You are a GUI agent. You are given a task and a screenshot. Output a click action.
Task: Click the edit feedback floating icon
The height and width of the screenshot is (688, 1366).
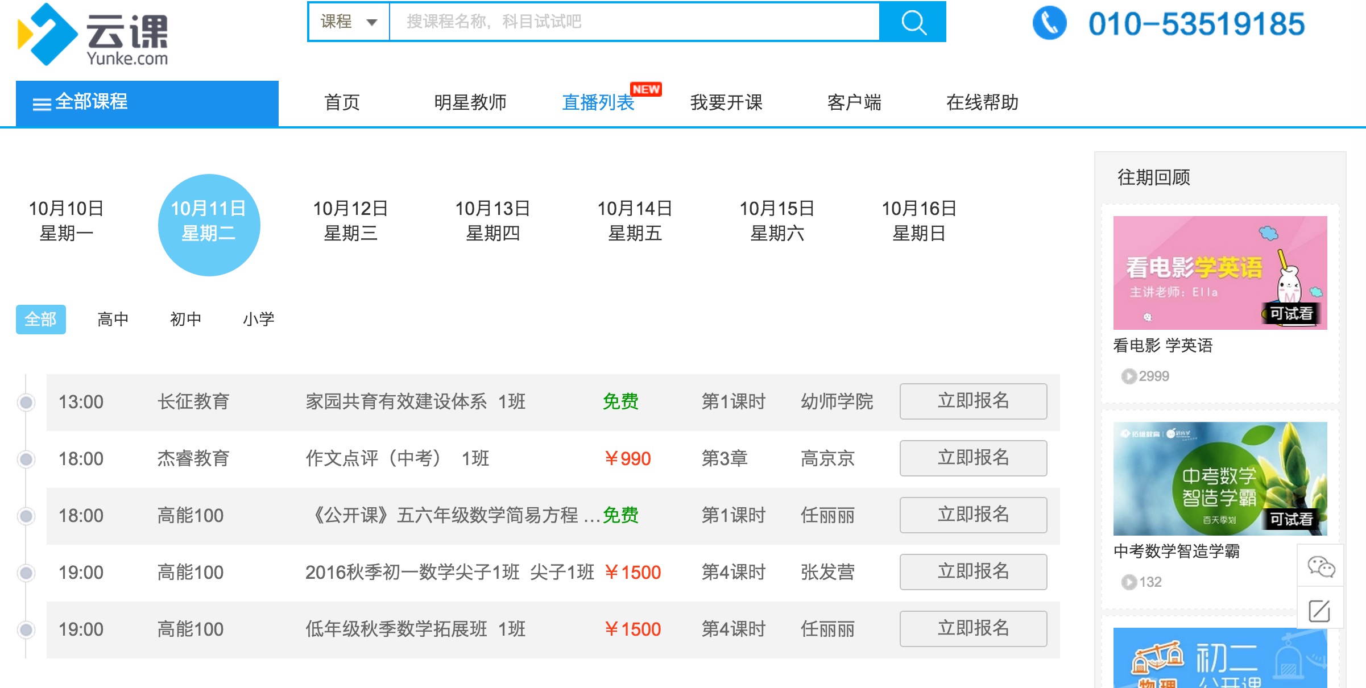1319,611
